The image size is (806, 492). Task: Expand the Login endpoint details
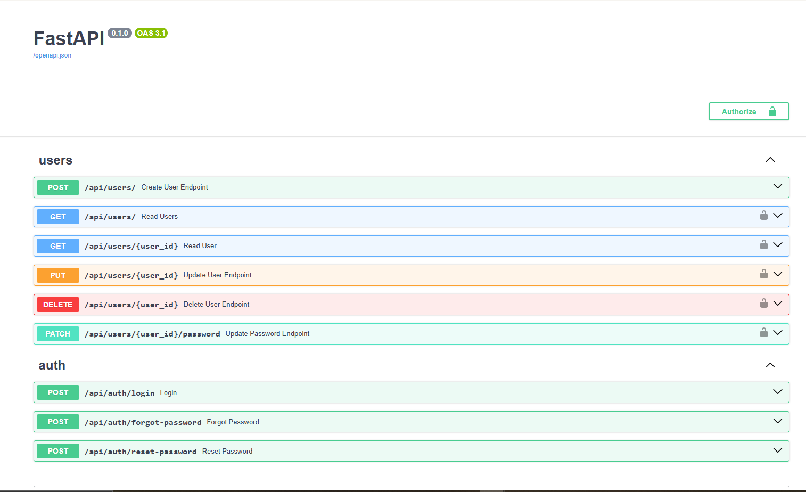point(777,392)
